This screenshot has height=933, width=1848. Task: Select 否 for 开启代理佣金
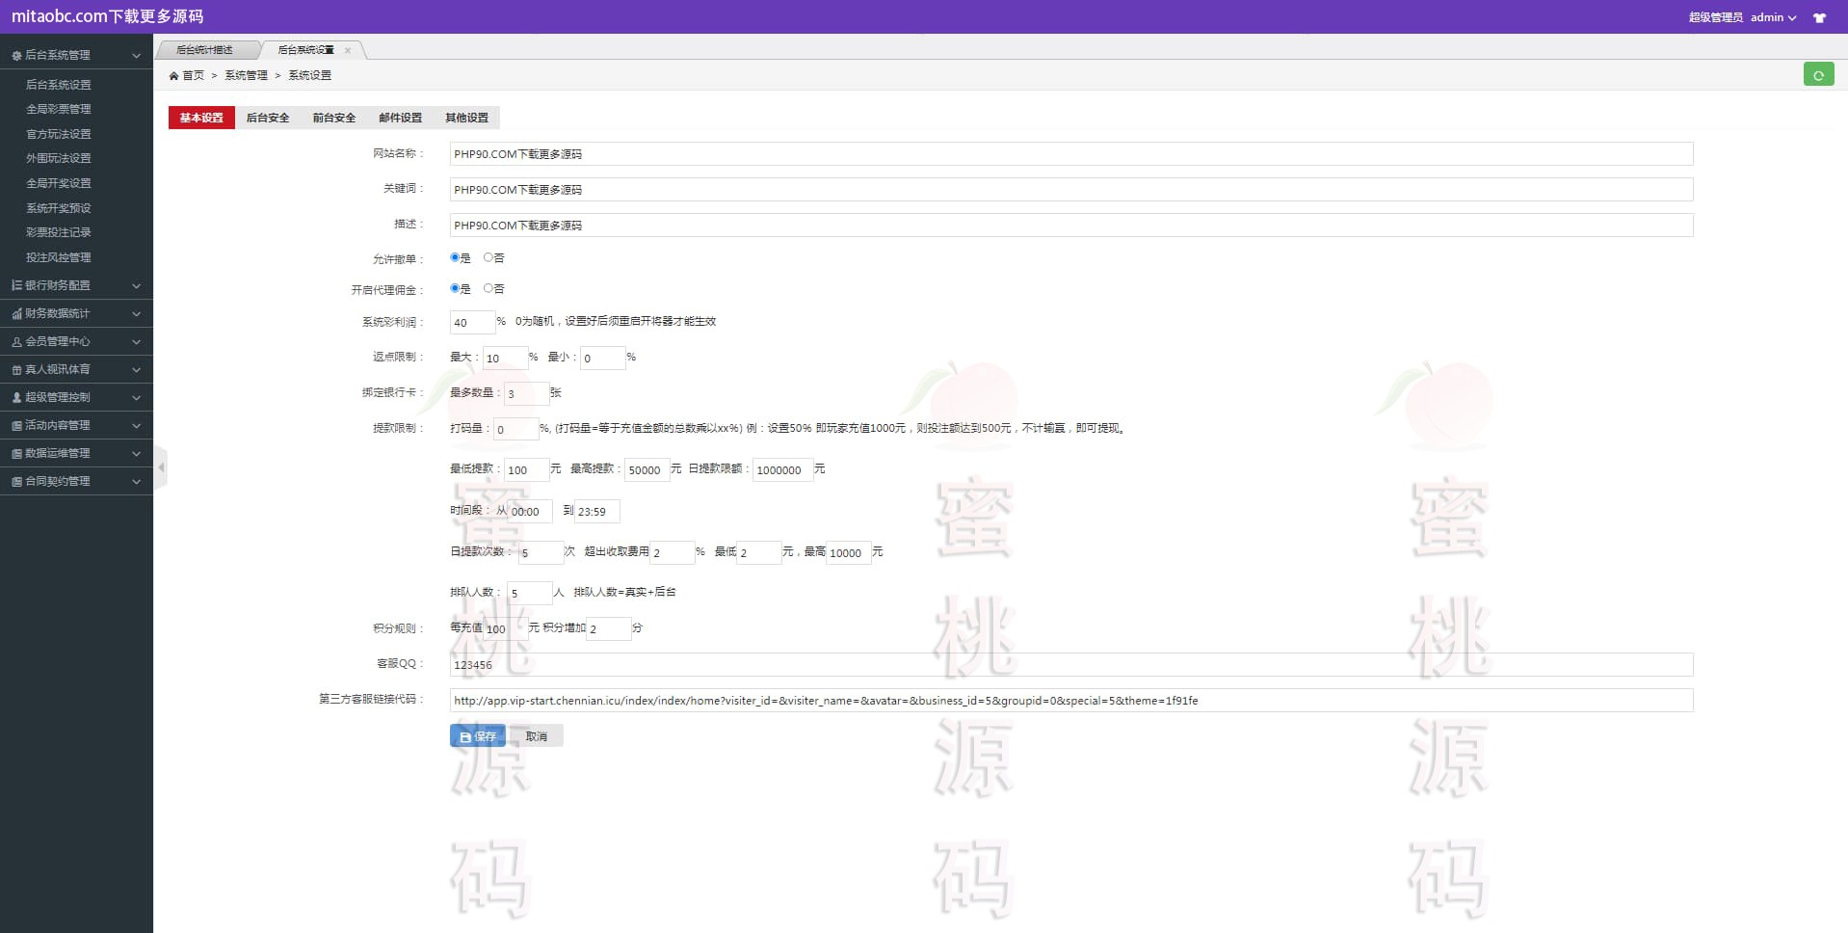[488, 288]
